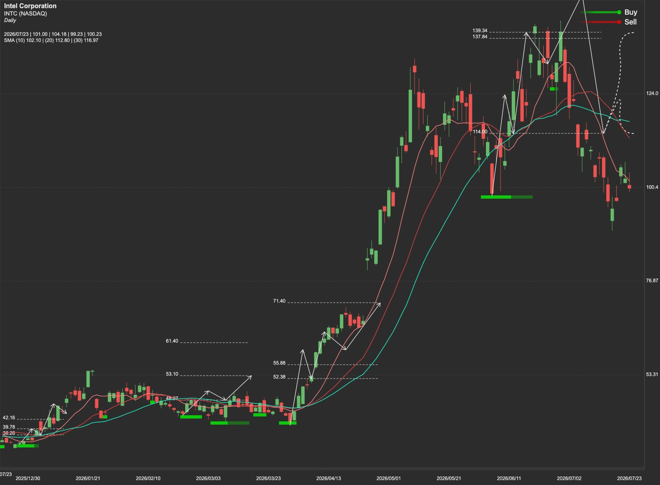
Task: Click the 2026/03/23 date axis label
Action: coord(268,478)
